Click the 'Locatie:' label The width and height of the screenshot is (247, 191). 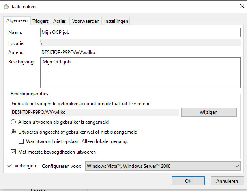(x=17, y=43)
